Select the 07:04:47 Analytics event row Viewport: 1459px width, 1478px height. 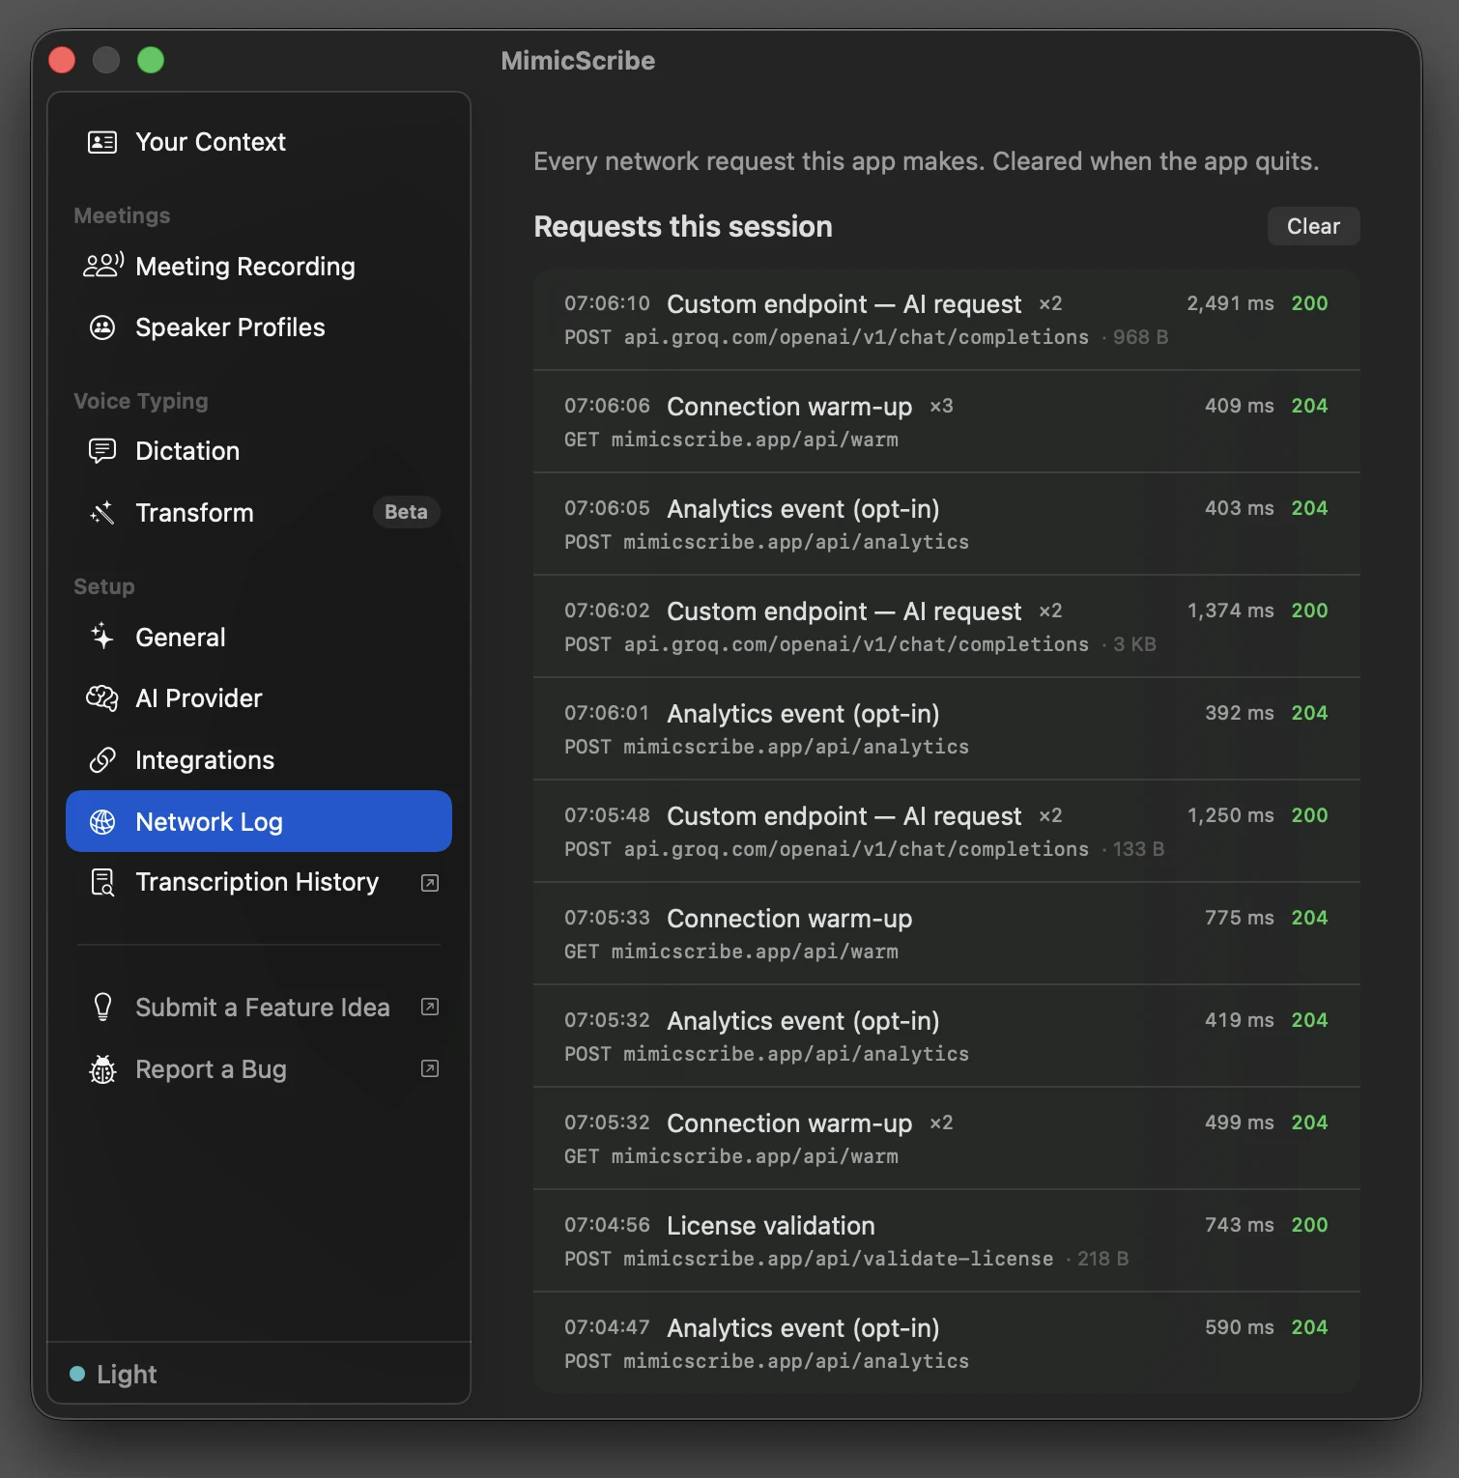point(947,1343)
